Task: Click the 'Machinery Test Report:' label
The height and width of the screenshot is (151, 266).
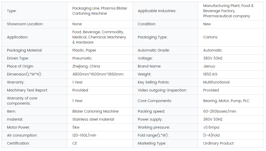Action: [27, 90]
